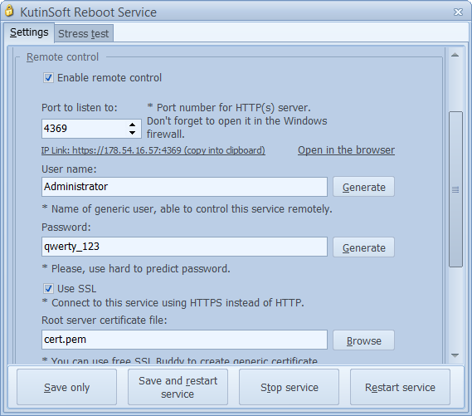Click the Stop service button
The height and width of the screenshot is (416, 472).
[x=289, y=387]
